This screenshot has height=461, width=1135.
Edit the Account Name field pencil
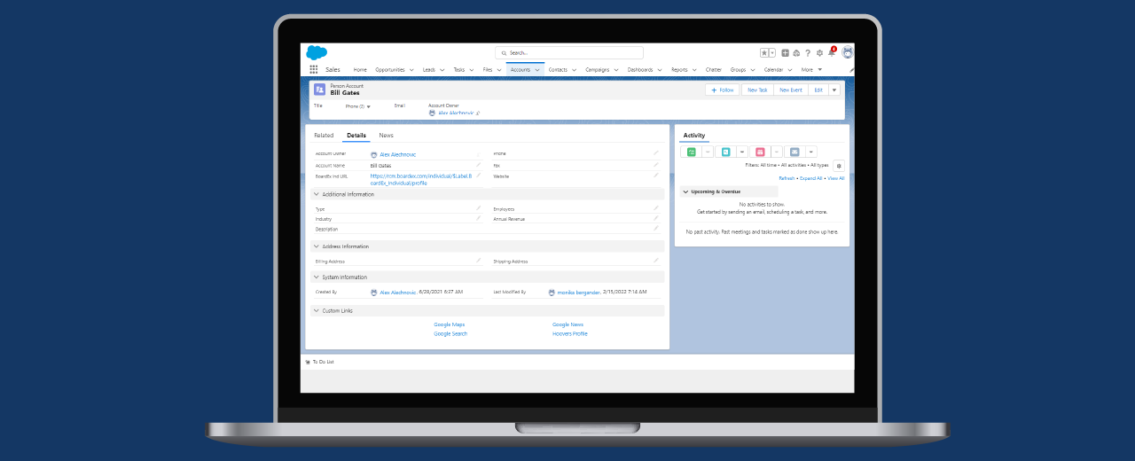point(478,165)
